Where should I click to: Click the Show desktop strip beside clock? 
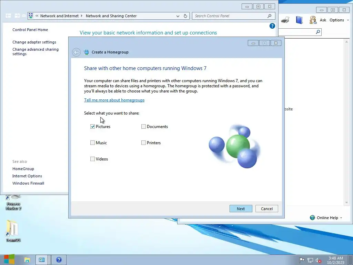pyautogui.click(x=350, y=260)
